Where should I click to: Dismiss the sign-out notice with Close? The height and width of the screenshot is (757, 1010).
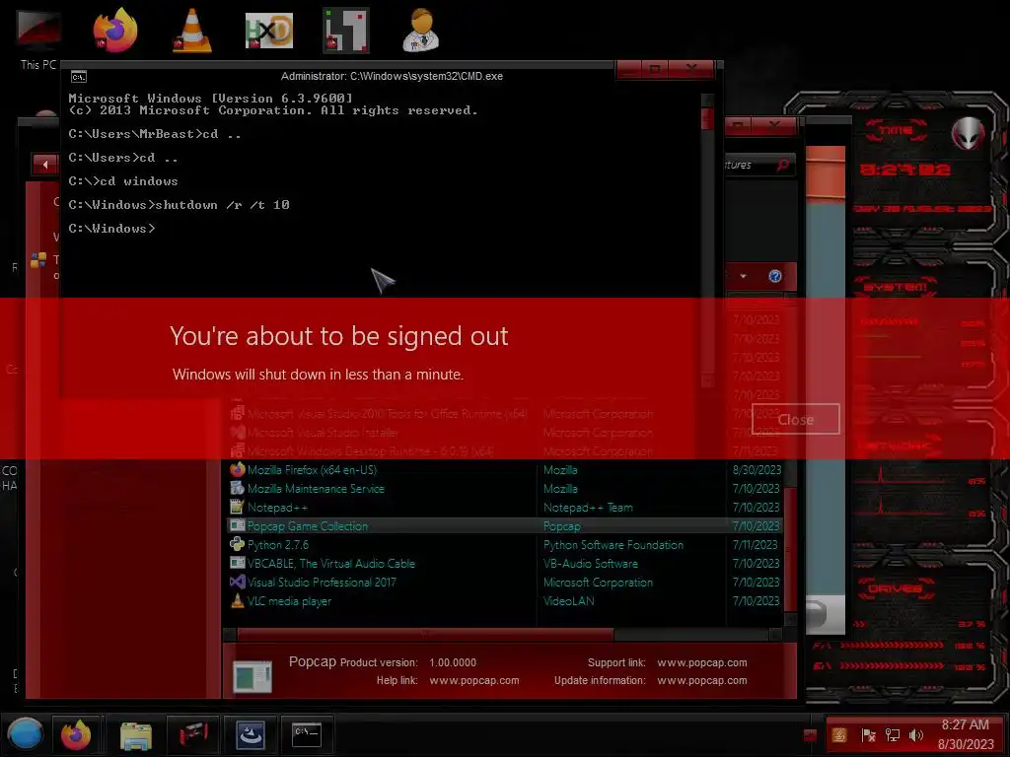(x=796, y=419)
